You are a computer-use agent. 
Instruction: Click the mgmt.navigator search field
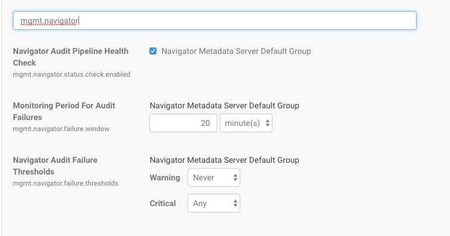tap(214, 20)
